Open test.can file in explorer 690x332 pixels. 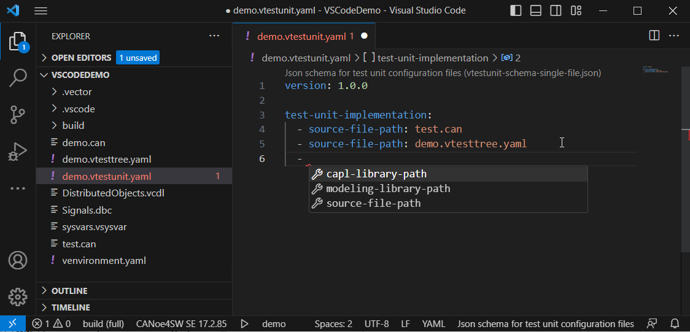tap(134, 244)
